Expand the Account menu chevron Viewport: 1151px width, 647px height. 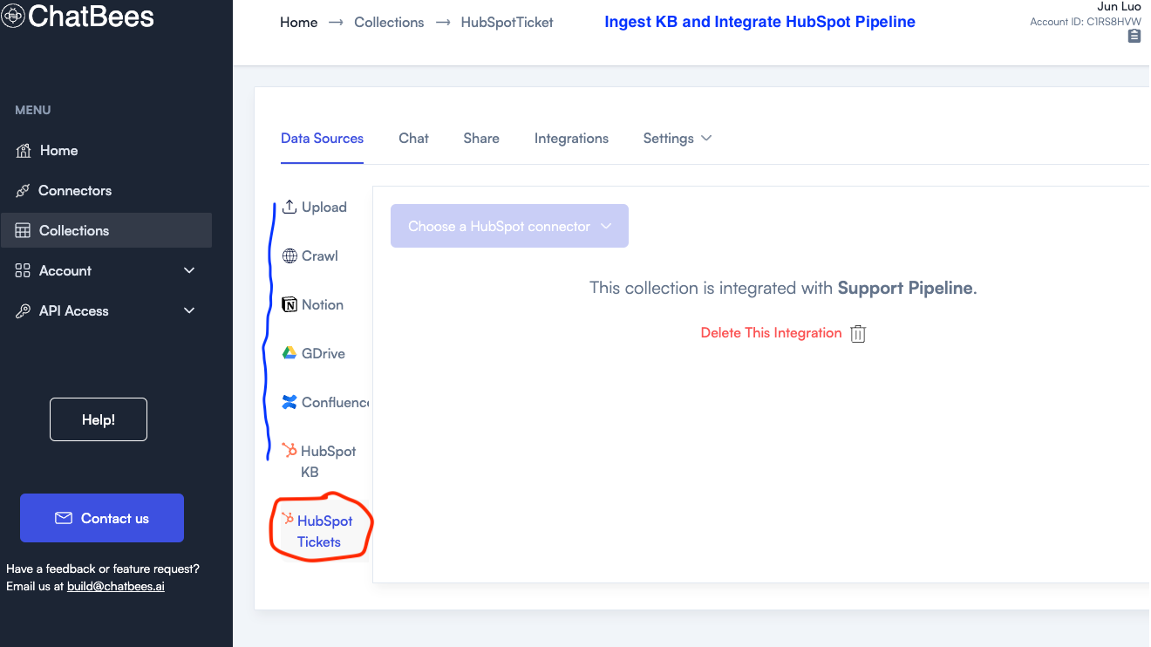point(189,270)
